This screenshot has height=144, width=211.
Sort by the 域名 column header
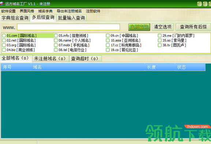[88, 67]
